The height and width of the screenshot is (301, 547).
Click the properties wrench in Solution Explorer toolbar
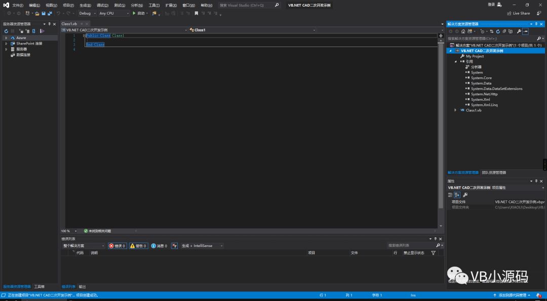(519, 31)
